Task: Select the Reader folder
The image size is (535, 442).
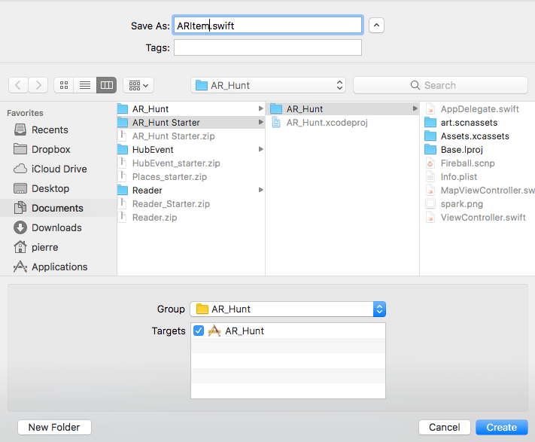Action: coord(147,191)
